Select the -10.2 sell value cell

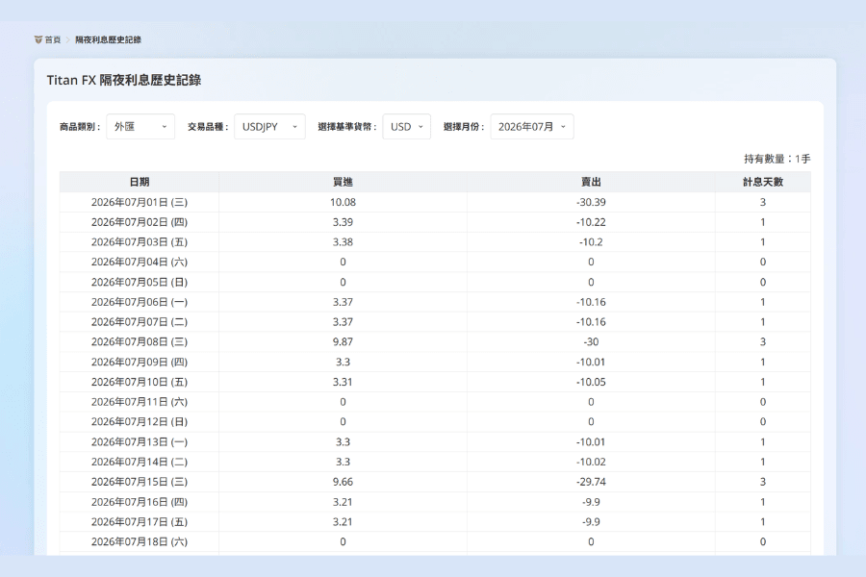591,241
